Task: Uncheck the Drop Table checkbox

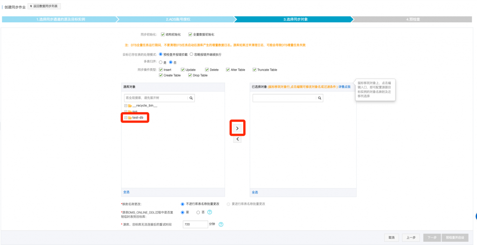Action: click(190, 75)
